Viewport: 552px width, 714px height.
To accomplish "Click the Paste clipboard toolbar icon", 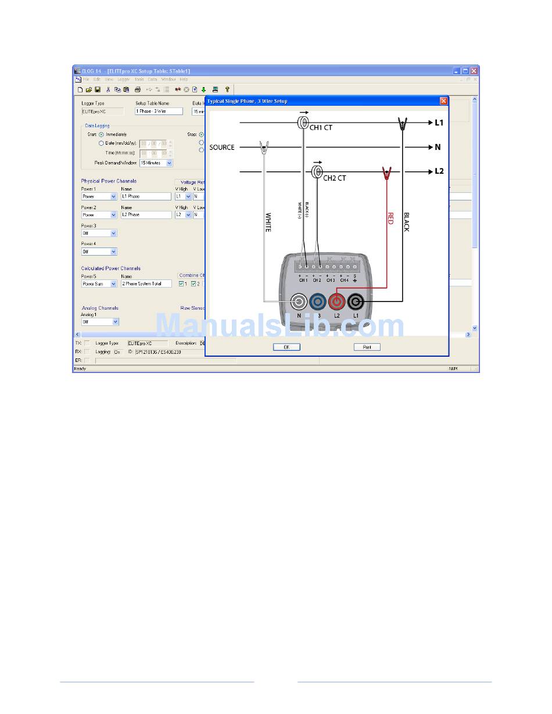I will (x=126, y=89).
